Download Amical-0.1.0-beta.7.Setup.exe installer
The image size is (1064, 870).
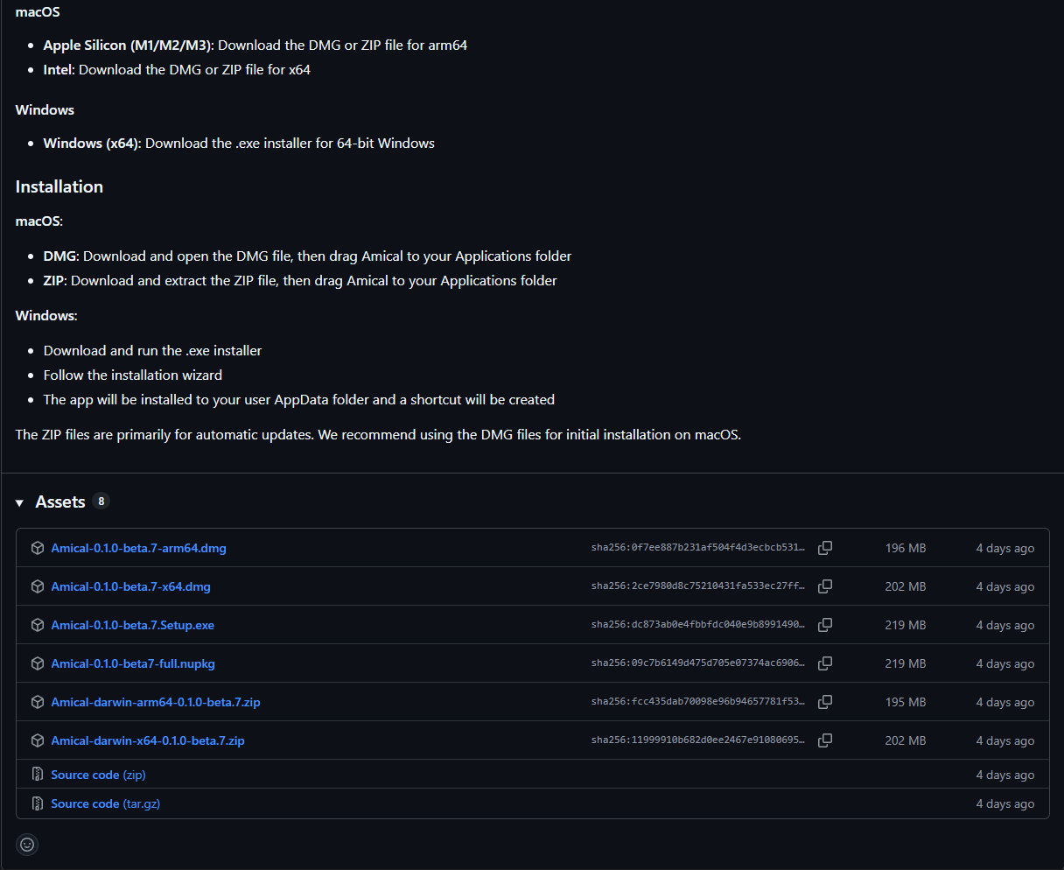(132, 625)
